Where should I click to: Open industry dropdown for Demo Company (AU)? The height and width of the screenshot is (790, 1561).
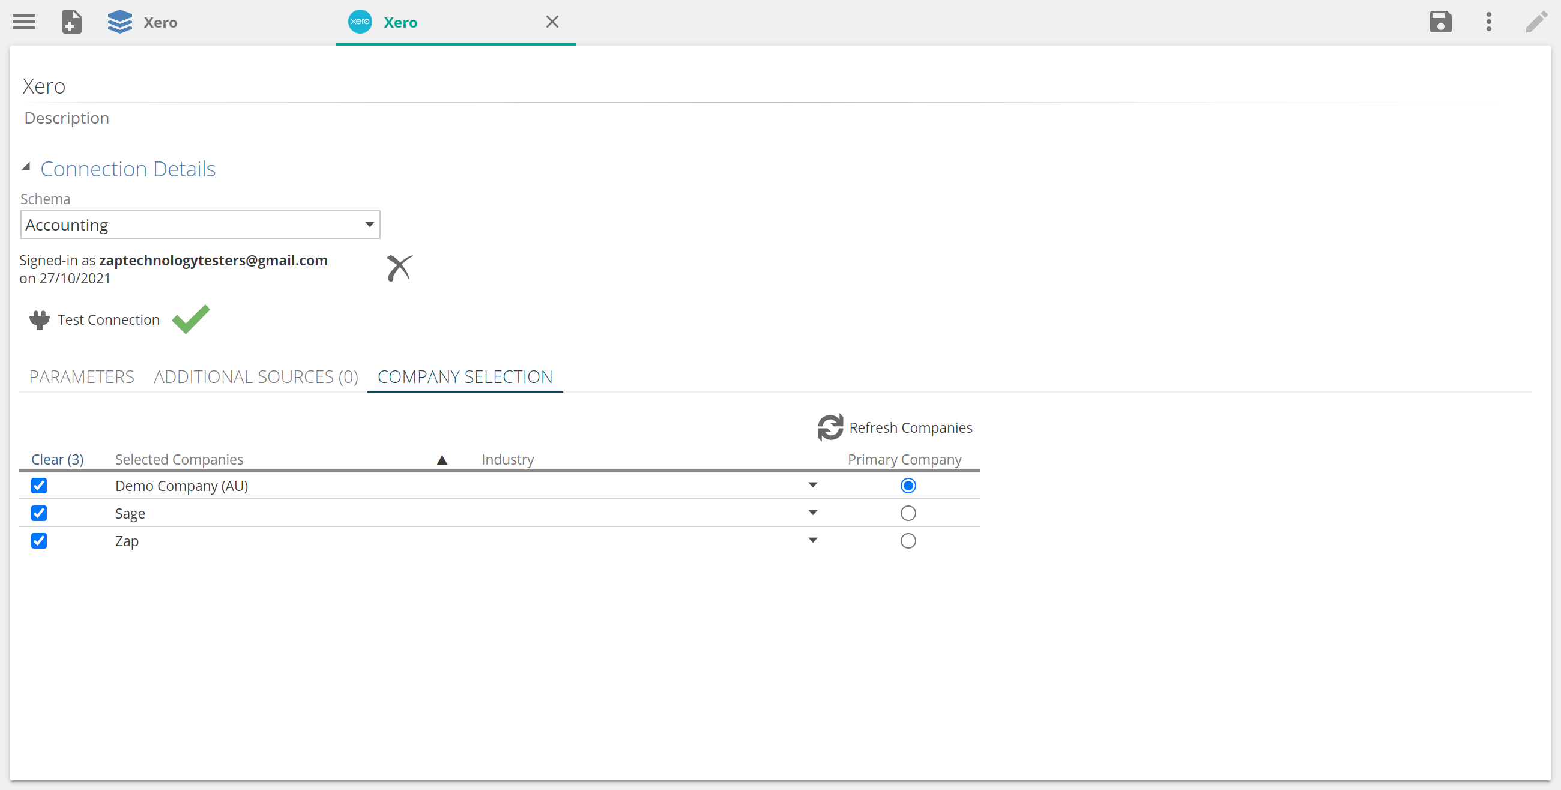pyautogui.click(x=812, y=485)
